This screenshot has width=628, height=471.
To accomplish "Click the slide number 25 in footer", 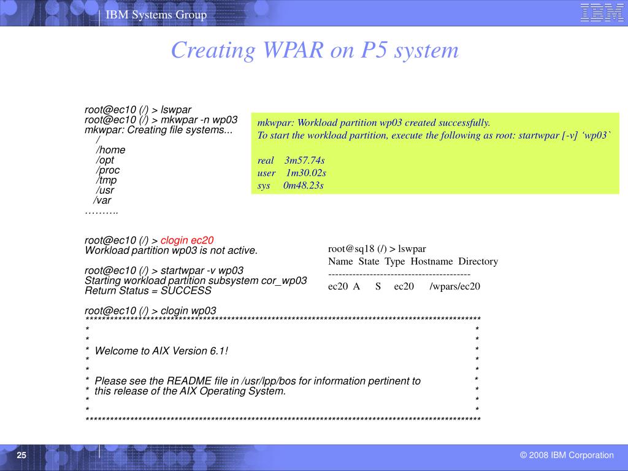I will pyautogui.click(x=21, y=455).
